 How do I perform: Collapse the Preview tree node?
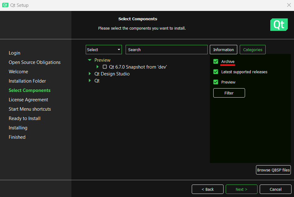[x=90, y=60]
